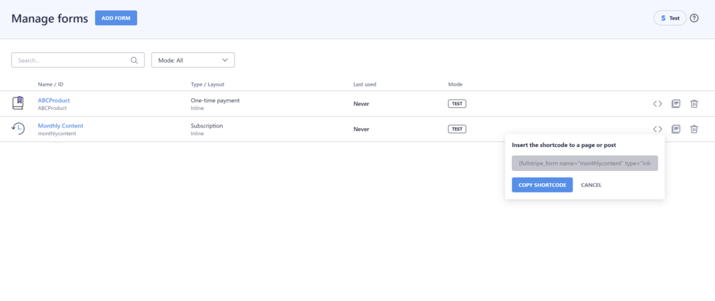Click the TEST badge on Monthly Content row
This screenshot has width=715, height=301.
pyautogui.click(x=457, y=129)
